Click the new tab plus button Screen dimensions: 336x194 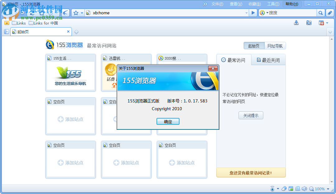pyautogui.click(x=76, y=32)
